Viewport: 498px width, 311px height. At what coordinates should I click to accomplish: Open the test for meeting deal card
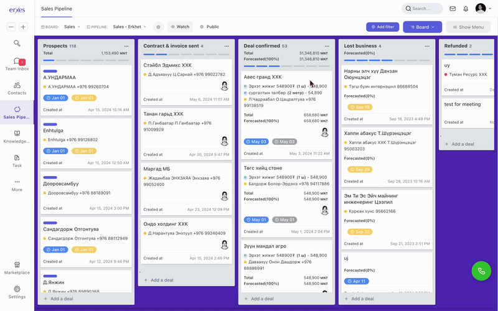click(468, 113)
